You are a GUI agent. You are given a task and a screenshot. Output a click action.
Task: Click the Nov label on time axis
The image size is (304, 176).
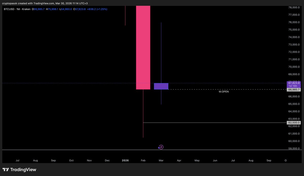pyautogui.click(x=89, y=160)
